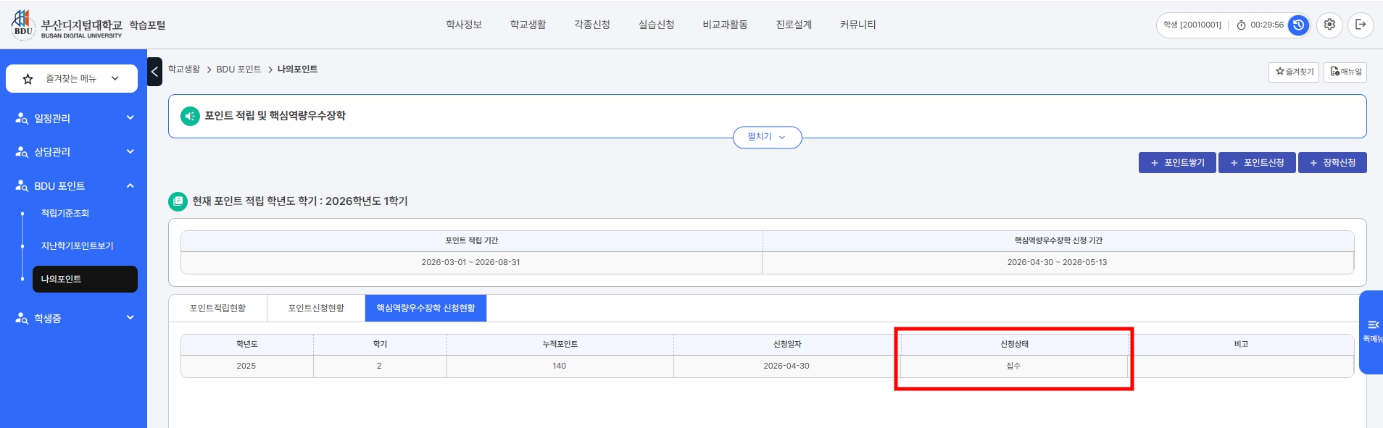Select 핵심역량우수장학 신청현황 tab
1383x428 pixels.
point(425,309)
